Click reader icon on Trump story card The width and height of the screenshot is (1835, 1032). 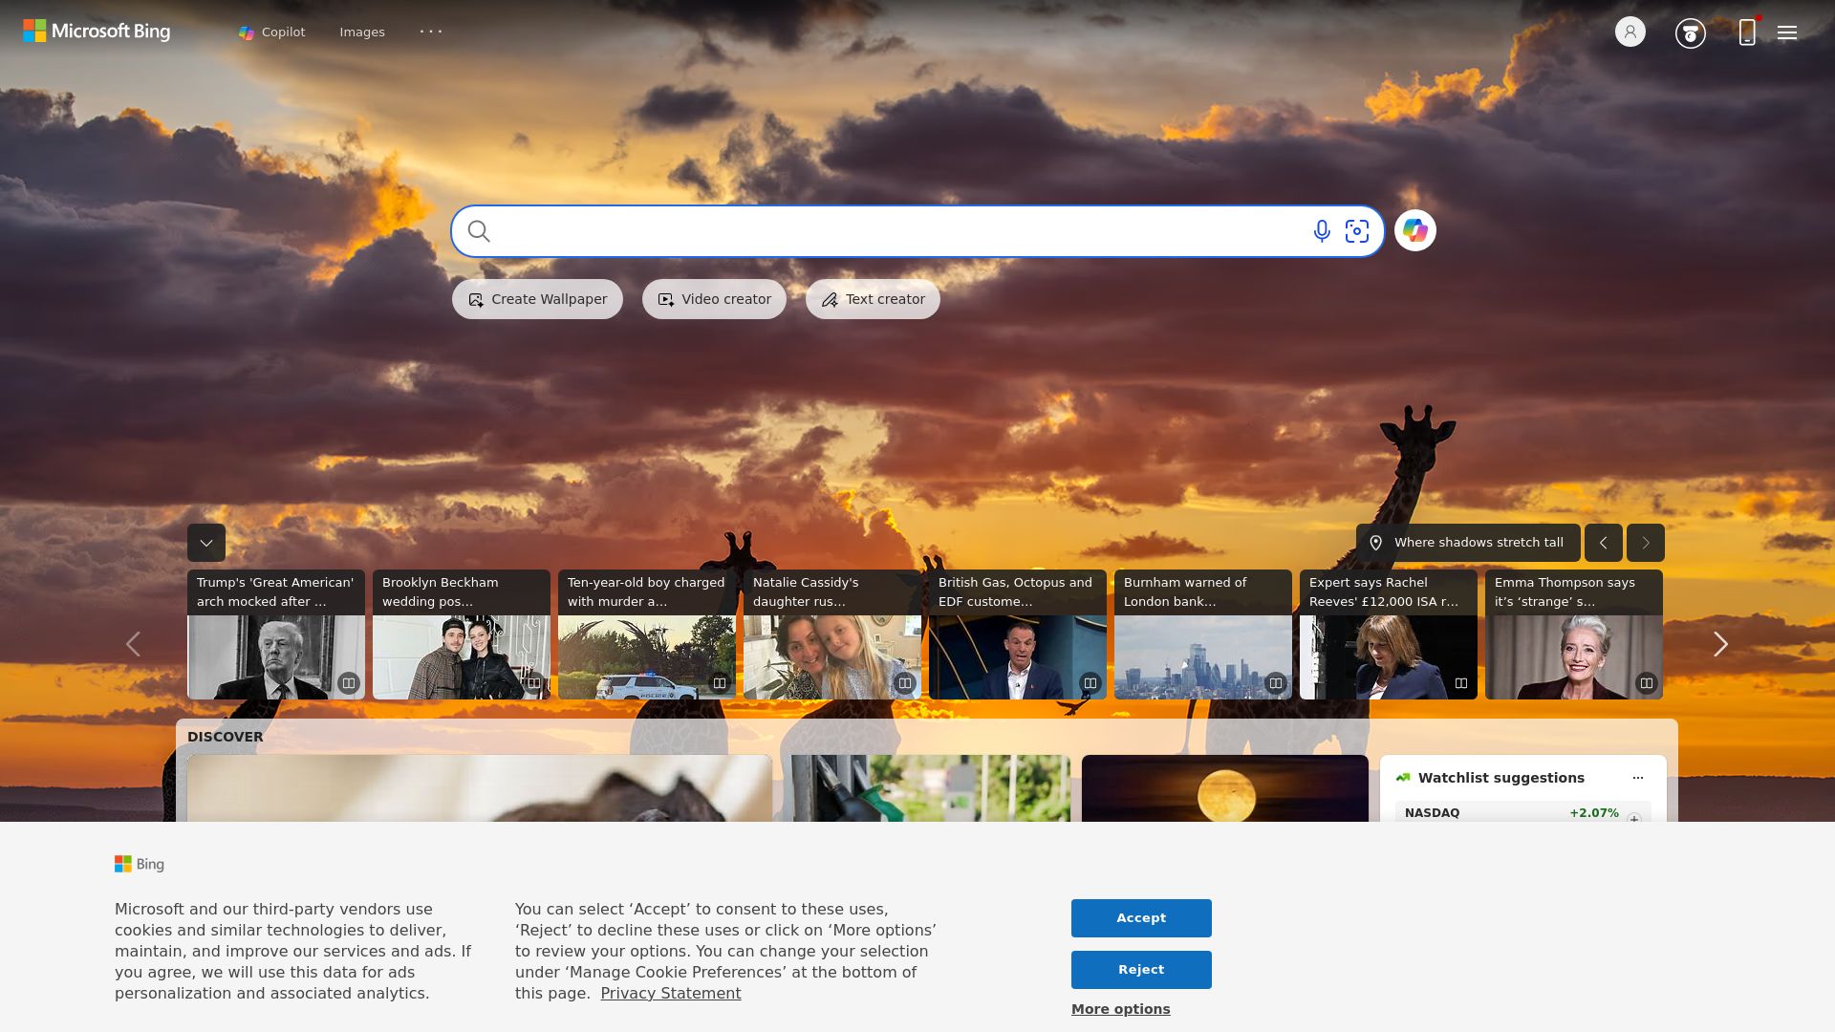click(349, 683)
